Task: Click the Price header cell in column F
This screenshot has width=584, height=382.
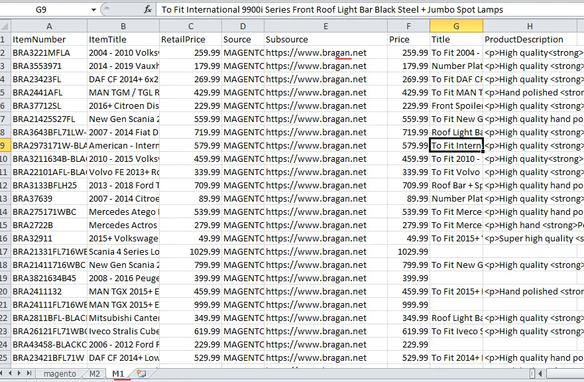Action: click(x=408, y=39)
